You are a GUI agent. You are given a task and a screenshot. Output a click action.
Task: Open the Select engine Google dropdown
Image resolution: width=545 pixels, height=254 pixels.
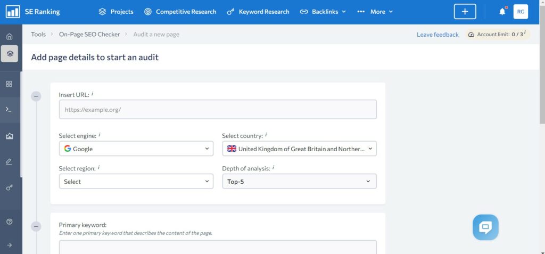pos(136,149)
